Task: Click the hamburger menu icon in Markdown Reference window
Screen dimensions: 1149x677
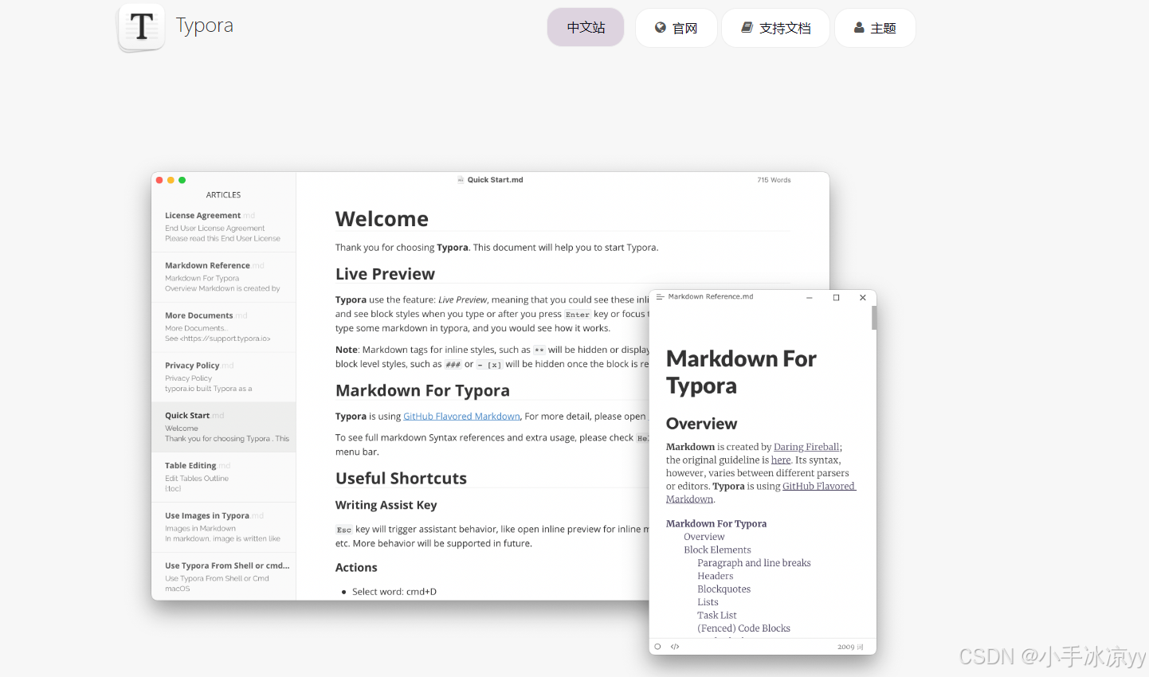Action: (660, 297)
